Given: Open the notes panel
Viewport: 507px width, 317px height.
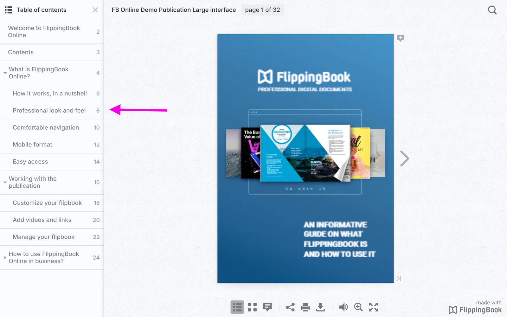Looking at the screenshot, I should [267, 307].
